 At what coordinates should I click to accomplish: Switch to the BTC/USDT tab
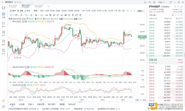click(13, 6)
